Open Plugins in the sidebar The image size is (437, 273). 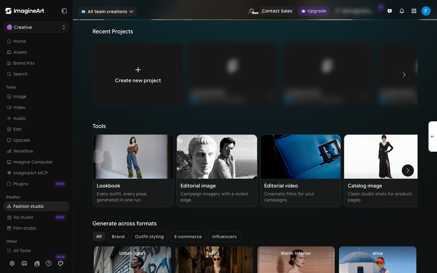pyautogui.click(x=36, y=184)
